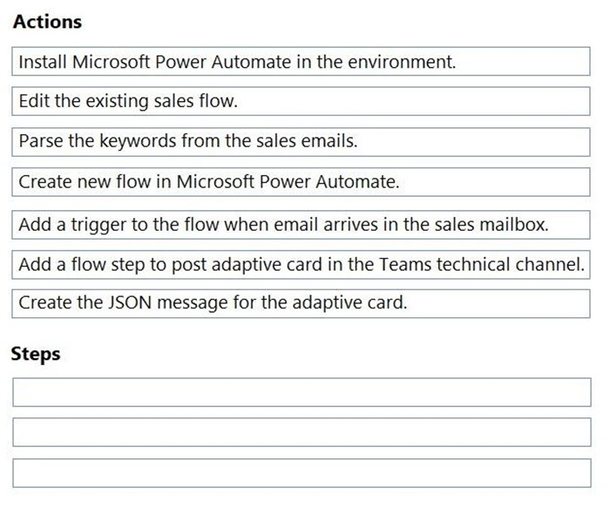Viewport: 610px width, 515px height.
Task: Choose 'Create the JSON message for adaptive card'
Action: (x=302, y=304)
